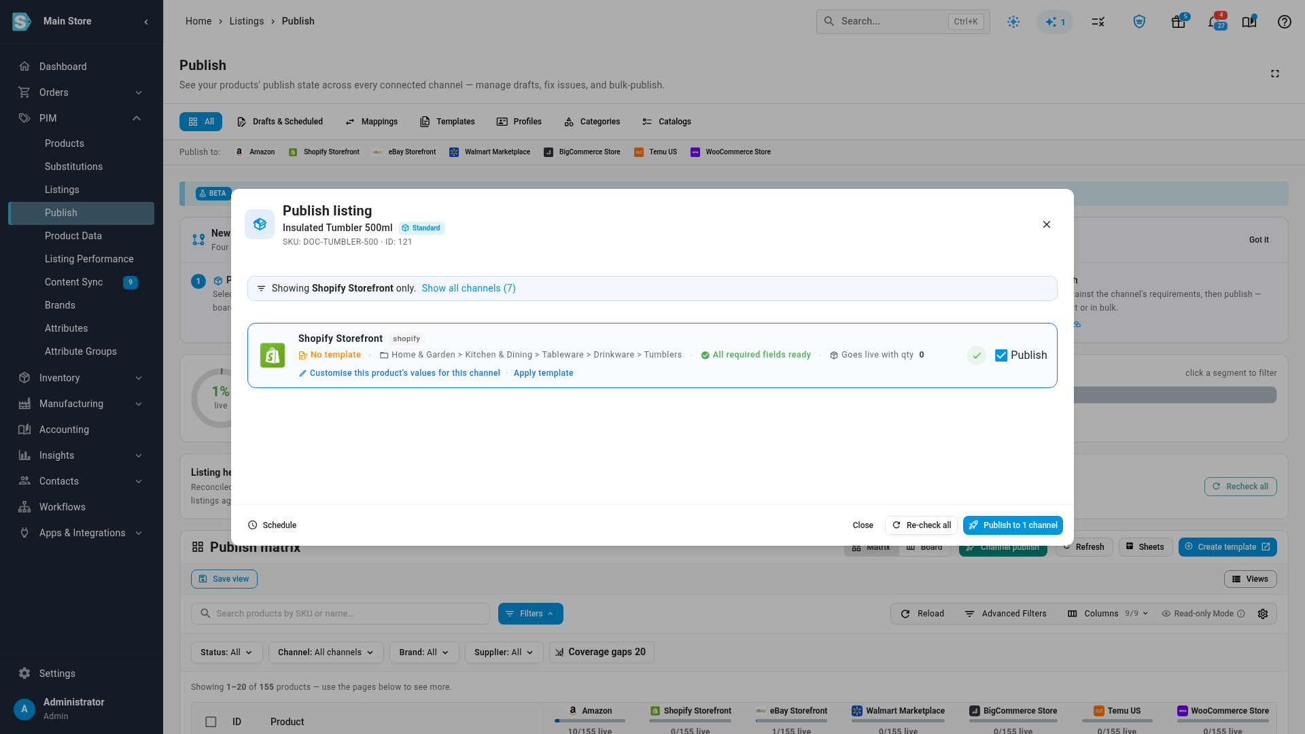This screenshot has width=1305, height=734.
Task: Close the Publish listing dialog with X
Action: pos(1047,224)
